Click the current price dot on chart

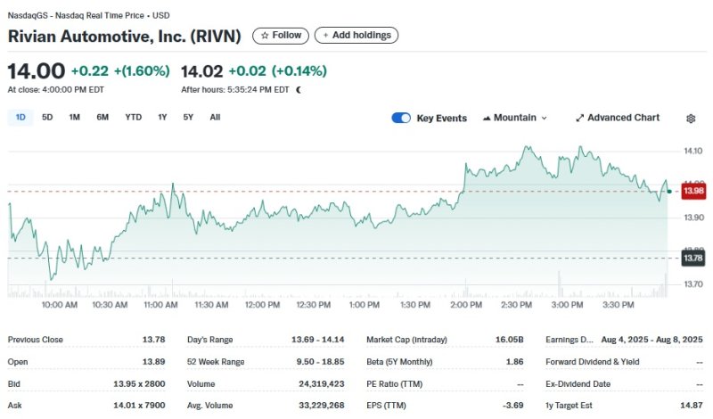pyautogui.click(x=669, y=192)
